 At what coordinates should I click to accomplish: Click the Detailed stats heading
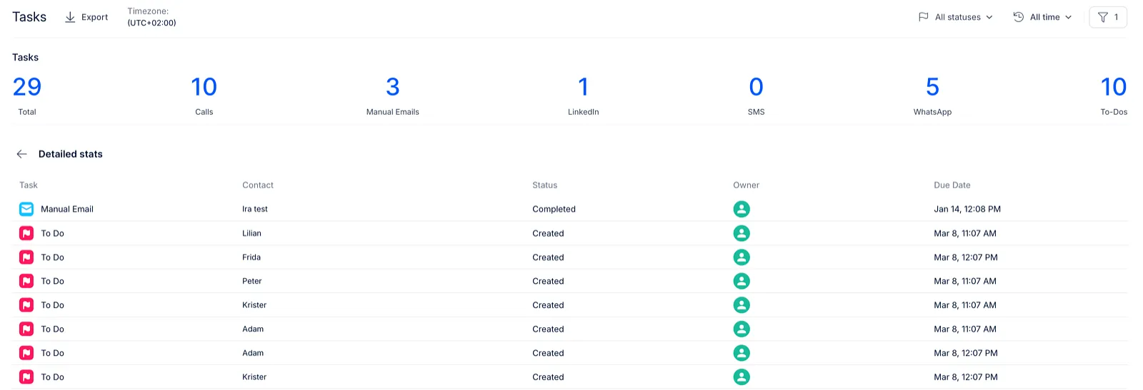71,154
